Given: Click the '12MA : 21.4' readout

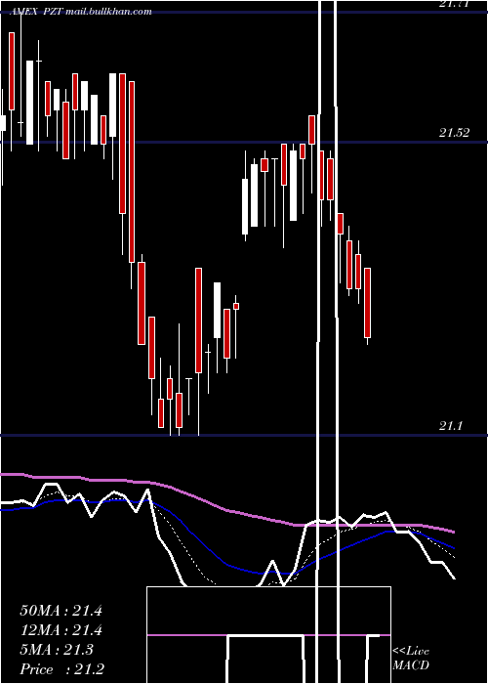Looking at the screenshot, I should [61, 630].
